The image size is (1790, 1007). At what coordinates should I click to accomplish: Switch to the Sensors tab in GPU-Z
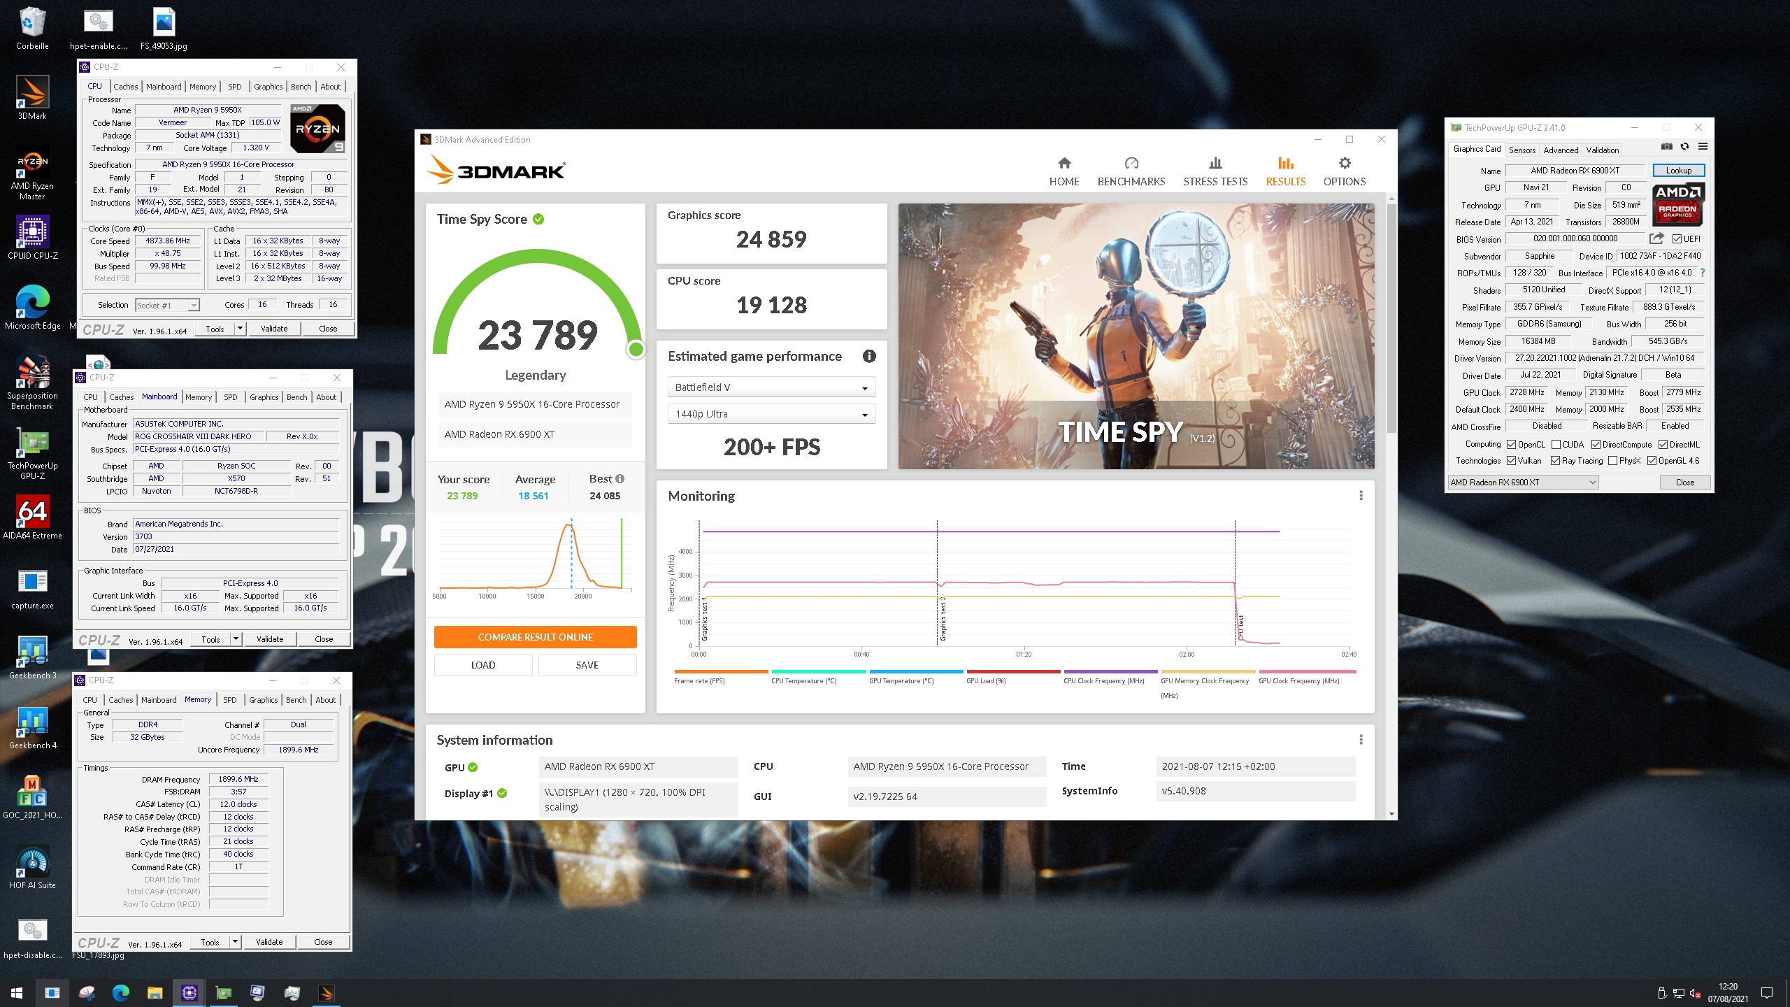point(1521,150)
